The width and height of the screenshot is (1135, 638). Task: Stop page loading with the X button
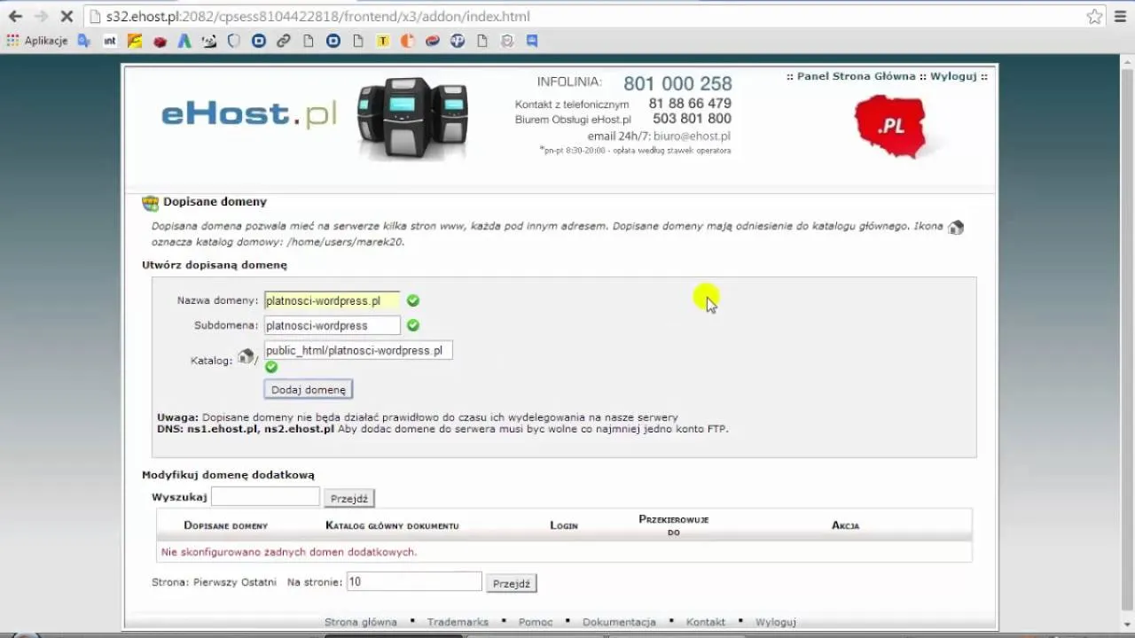[x=67, y=16]
